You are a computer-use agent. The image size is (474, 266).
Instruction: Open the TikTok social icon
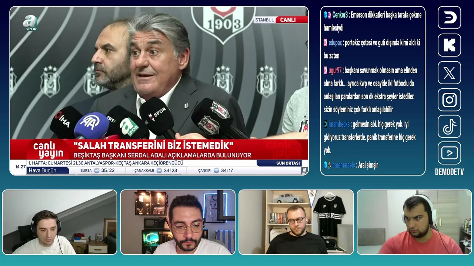(x=449, y=126)
